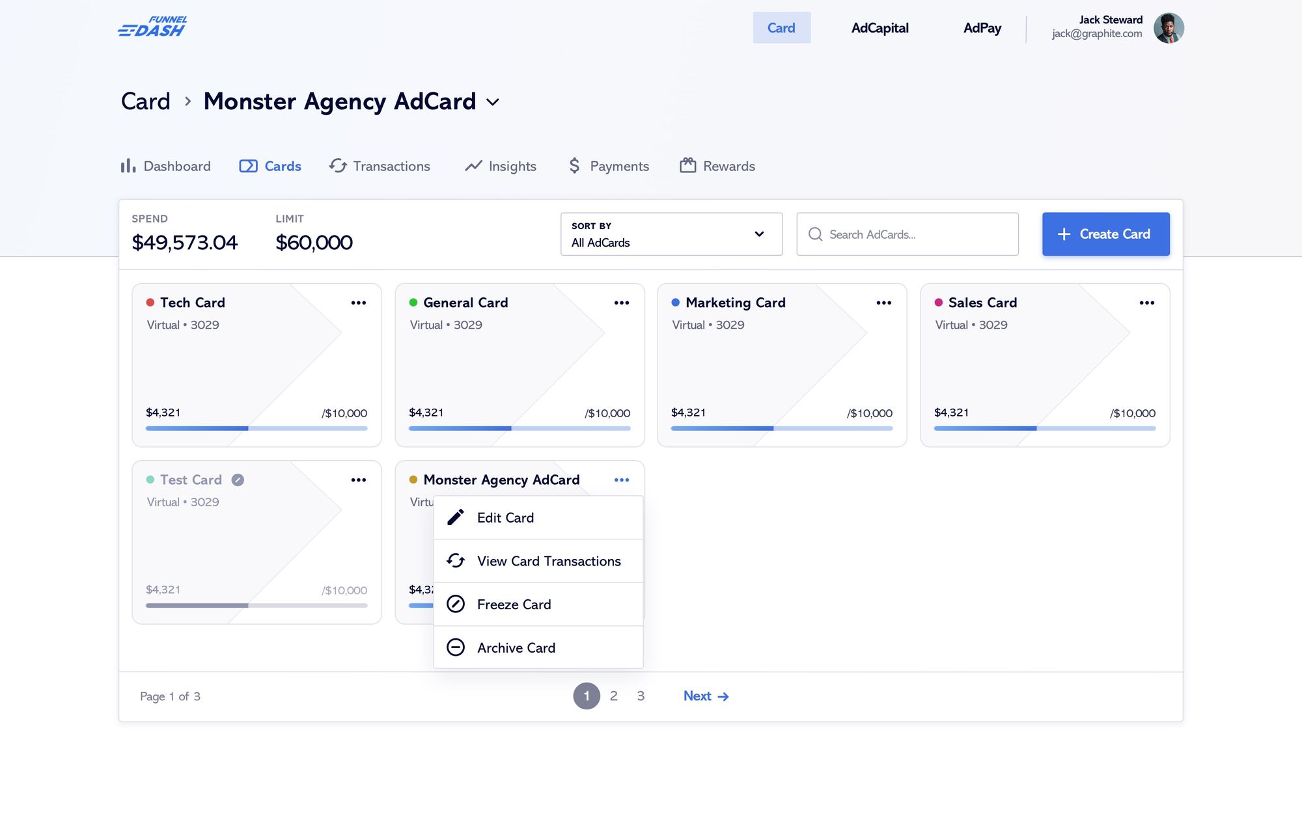Image resolution: width=1302 pixels, height=818 pixels.
Task: Select View Card Transactions menu item
Action: click(x=548, y=561)
